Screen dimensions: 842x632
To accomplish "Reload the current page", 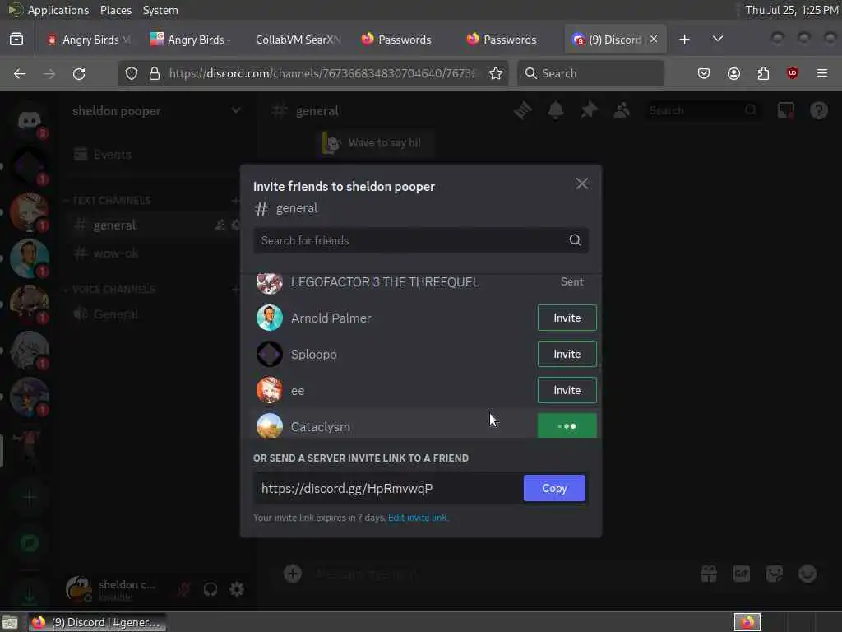I will (79, 73).
